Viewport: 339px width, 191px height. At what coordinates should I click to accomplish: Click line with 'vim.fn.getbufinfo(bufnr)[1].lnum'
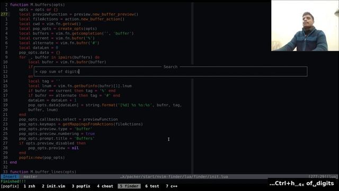click(80, 86)
